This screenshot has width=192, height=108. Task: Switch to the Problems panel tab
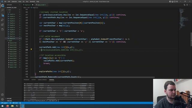(x=26, y=80)
